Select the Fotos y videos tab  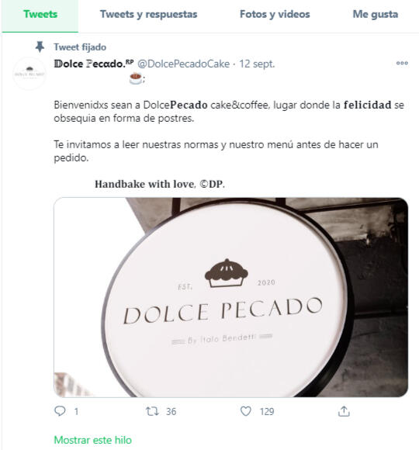(x=275, y=14)
